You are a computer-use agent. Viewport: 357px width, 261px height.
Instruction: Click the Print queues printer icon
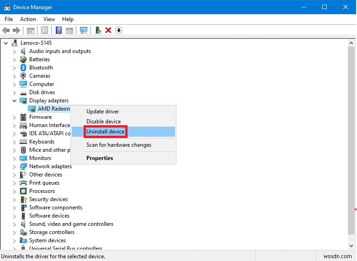click(x=23, y=183)
